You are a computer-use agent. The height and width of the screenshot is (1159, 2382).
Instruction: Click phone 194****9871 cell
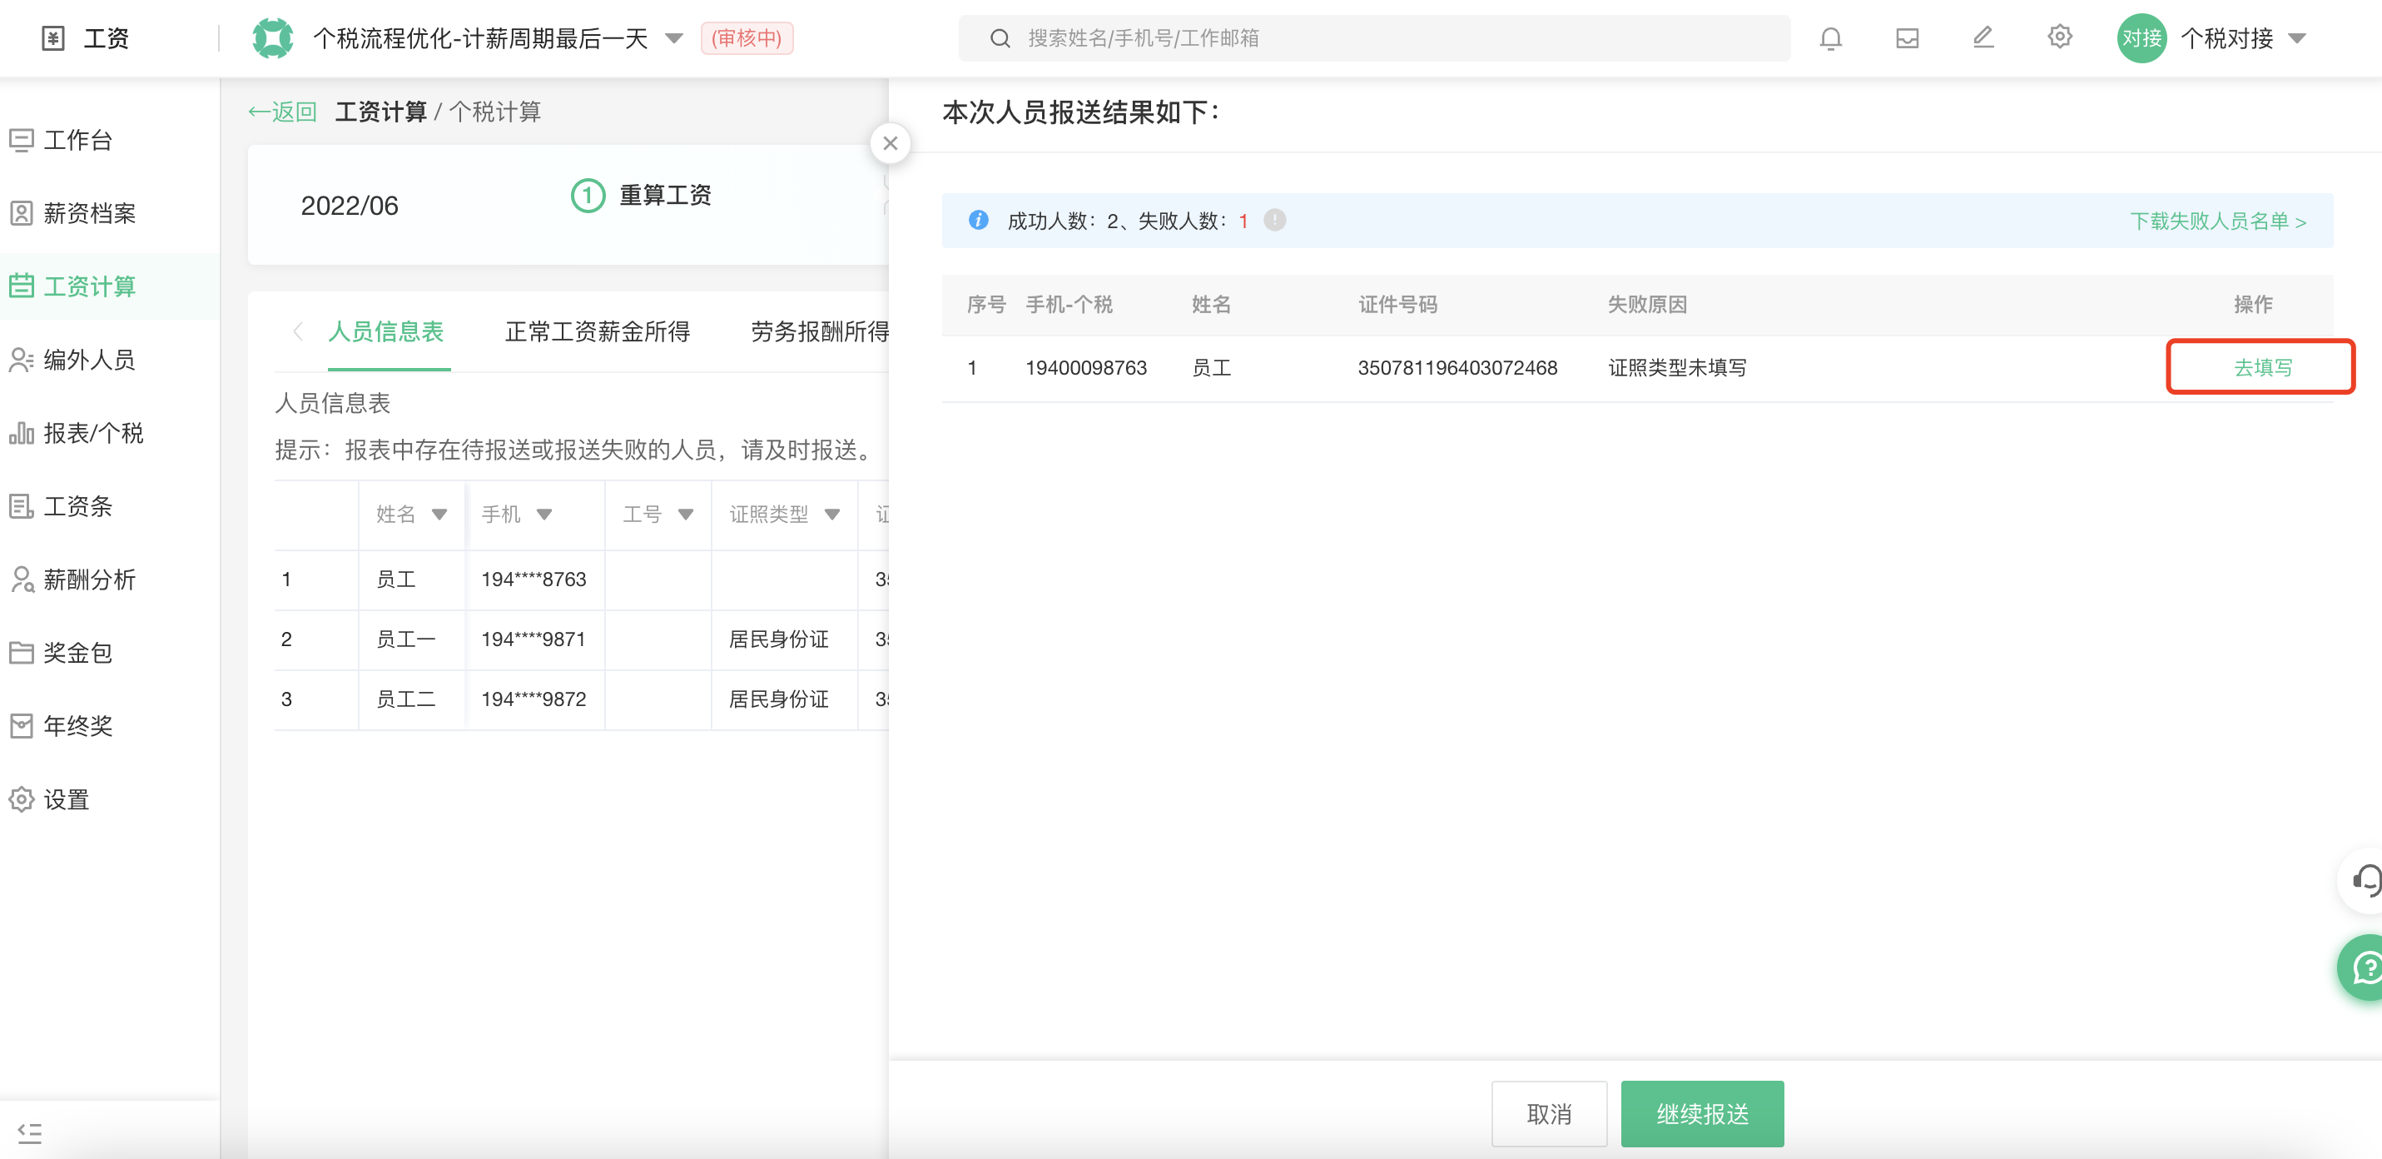(x=533, y=639)
